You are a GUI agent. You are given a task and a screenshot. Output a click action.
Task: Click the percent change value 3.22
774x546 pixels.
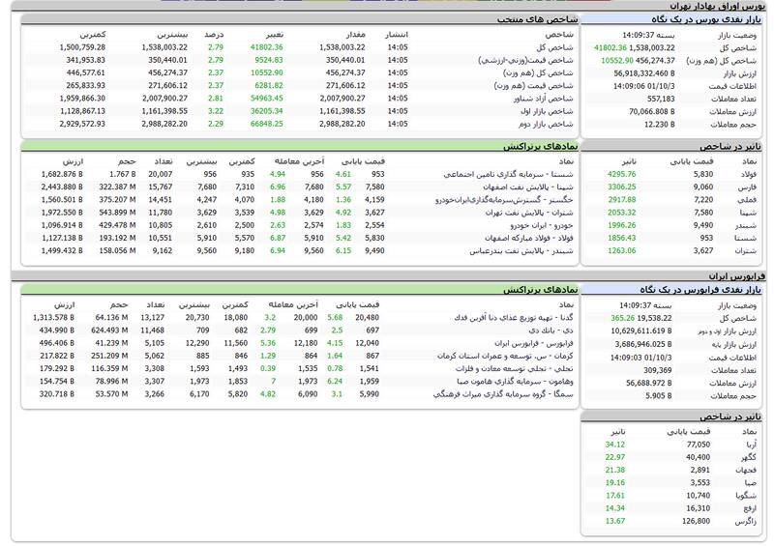(x=216, y=111)
